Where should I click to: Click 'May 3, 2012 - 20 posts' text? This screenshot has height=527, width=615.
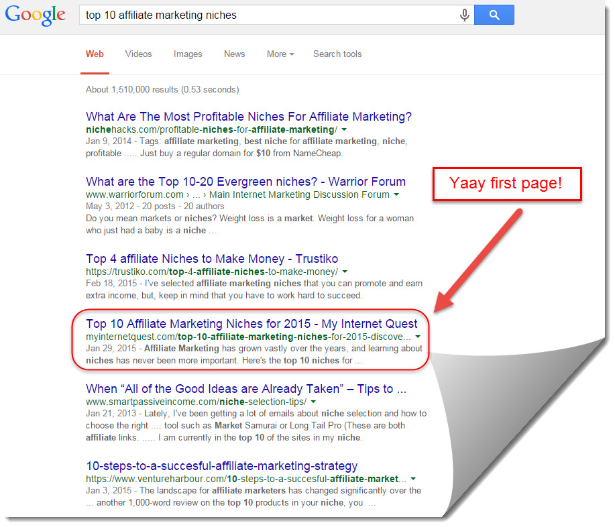coord(155,207)
